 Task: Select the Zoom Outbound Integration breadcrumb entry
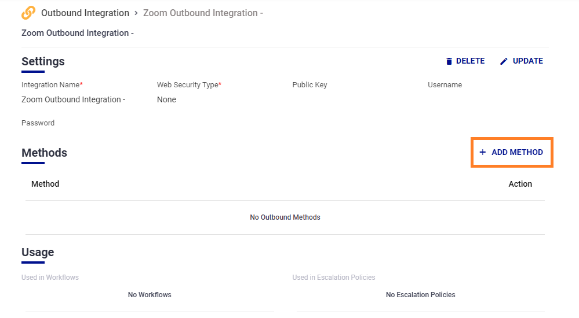coord(203,13)
